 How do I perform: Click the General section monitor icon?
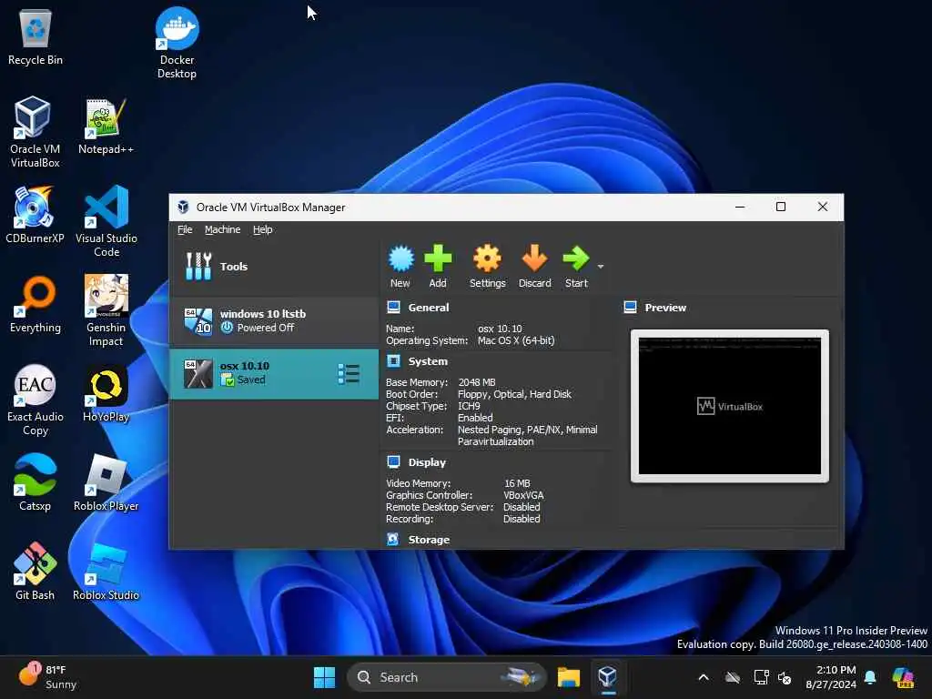tap(393, 308)
